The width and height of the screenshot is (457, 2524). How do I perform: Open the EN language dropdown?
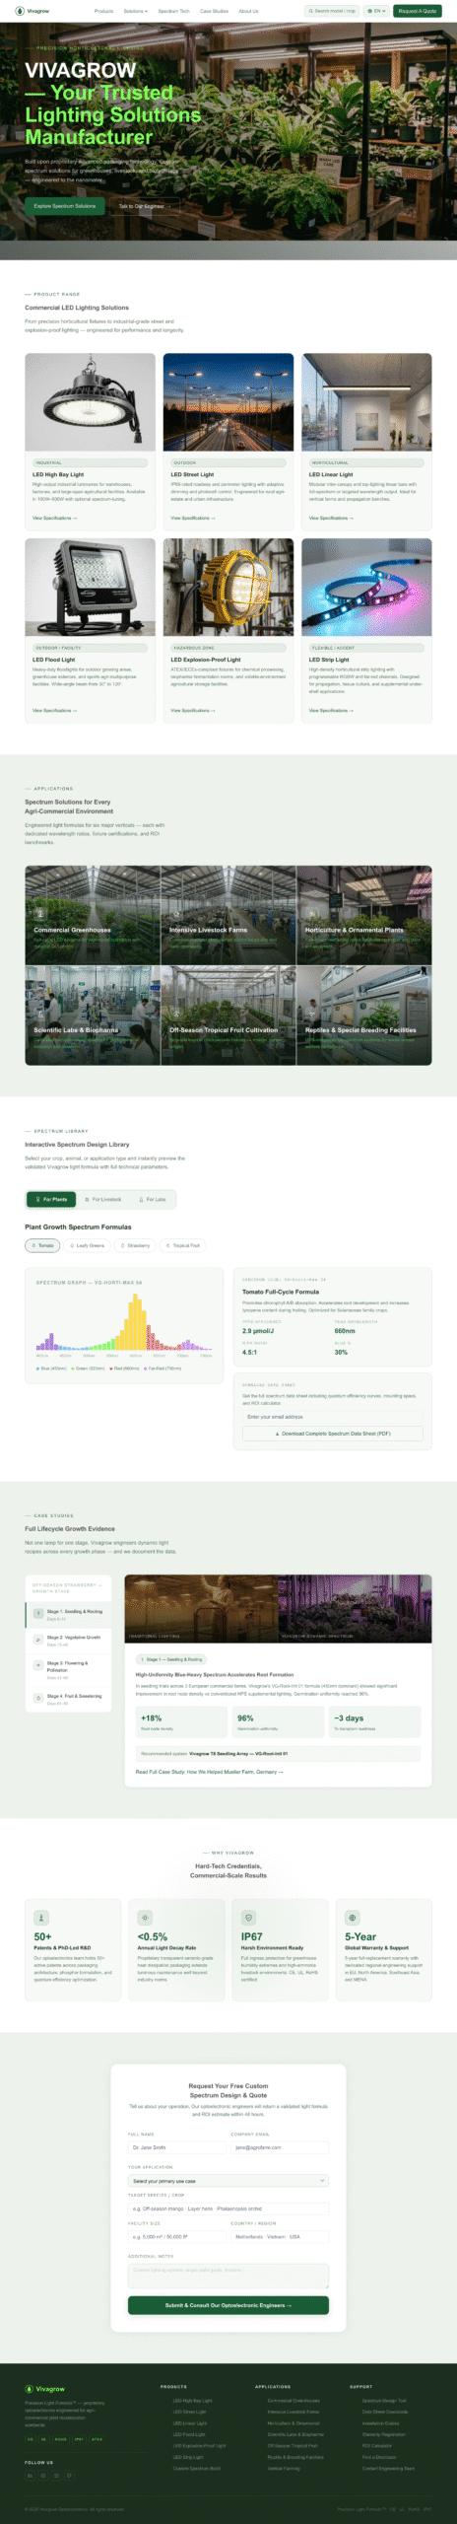[376, 11]
